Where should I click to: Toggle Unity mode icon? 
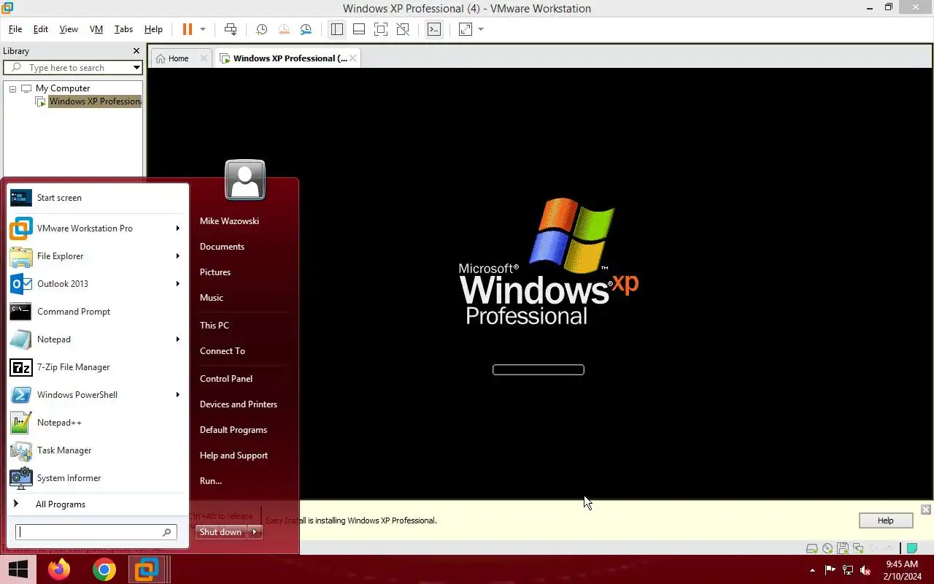(x=403, y=29)
